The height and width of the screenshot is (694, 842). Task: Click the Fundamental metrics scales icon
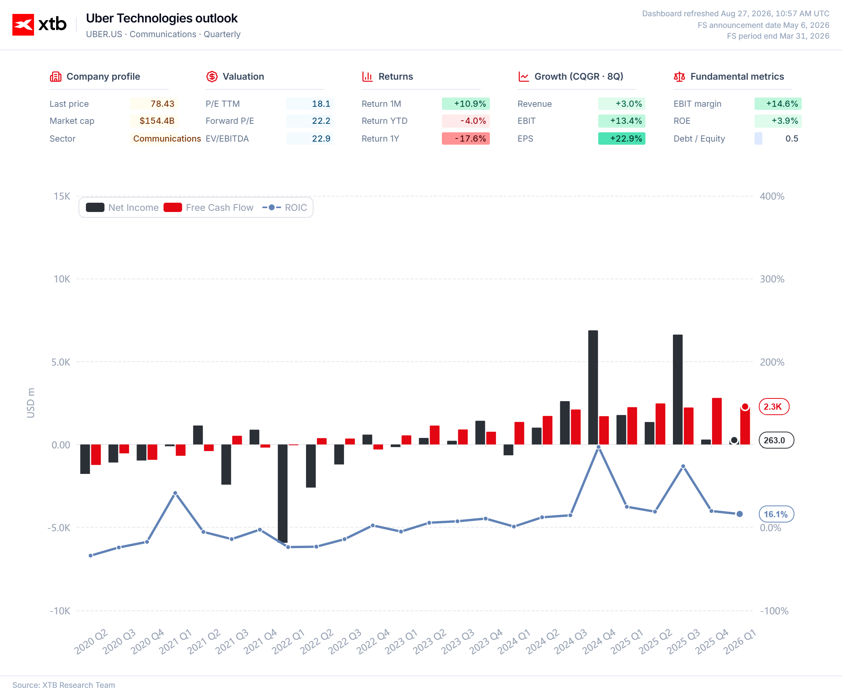click(x=679, y=76)
